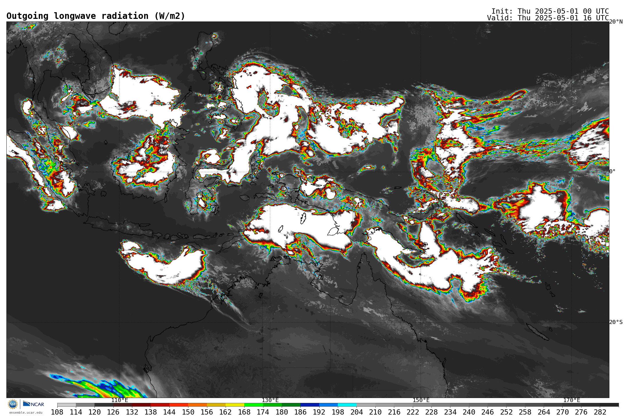Click the colorbar value 192
Image resolution: width=628 pixels, height=416 pixels.
pyautogui.click(x=319, y=412)
